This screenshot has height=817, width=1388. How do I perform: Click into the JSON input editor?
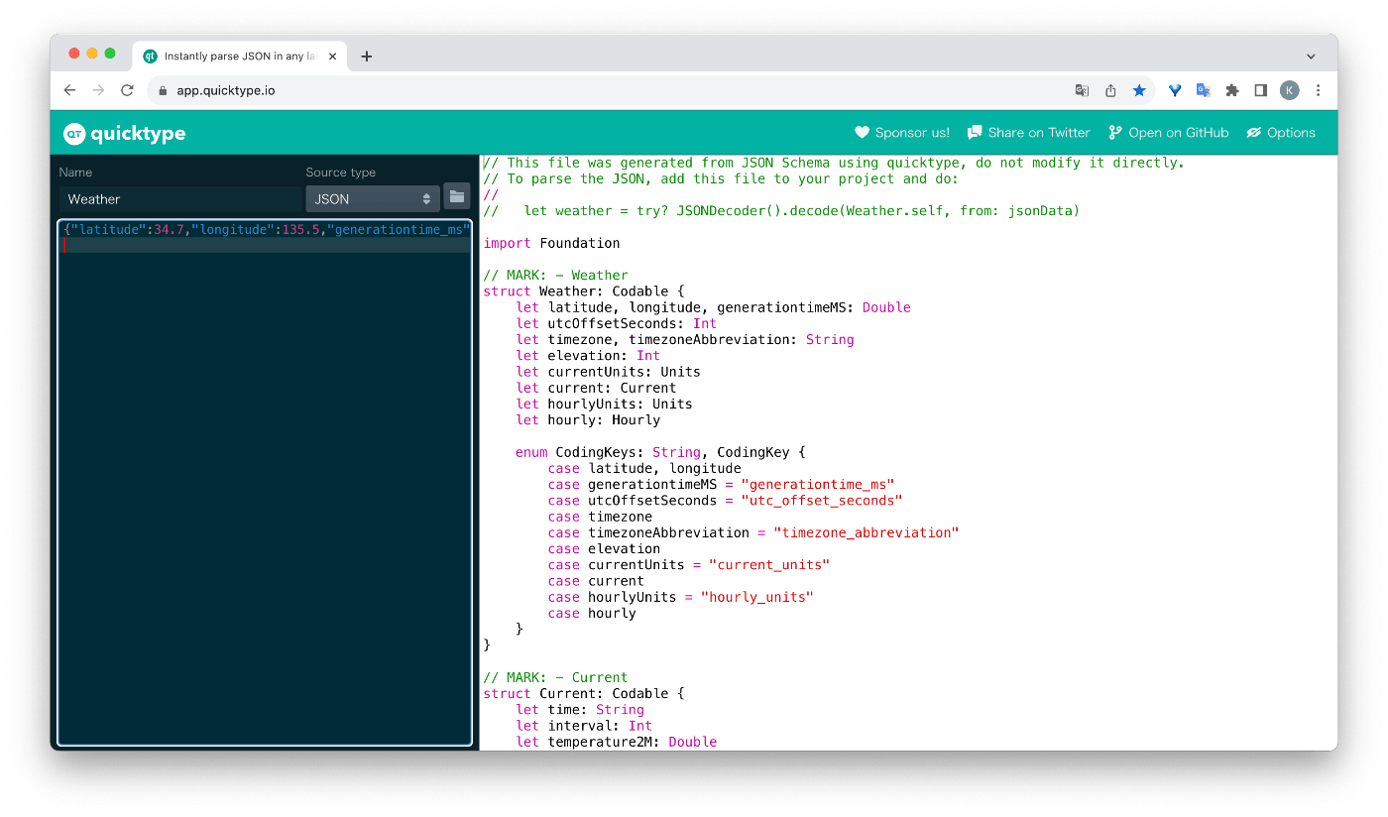tap(265, 483)
